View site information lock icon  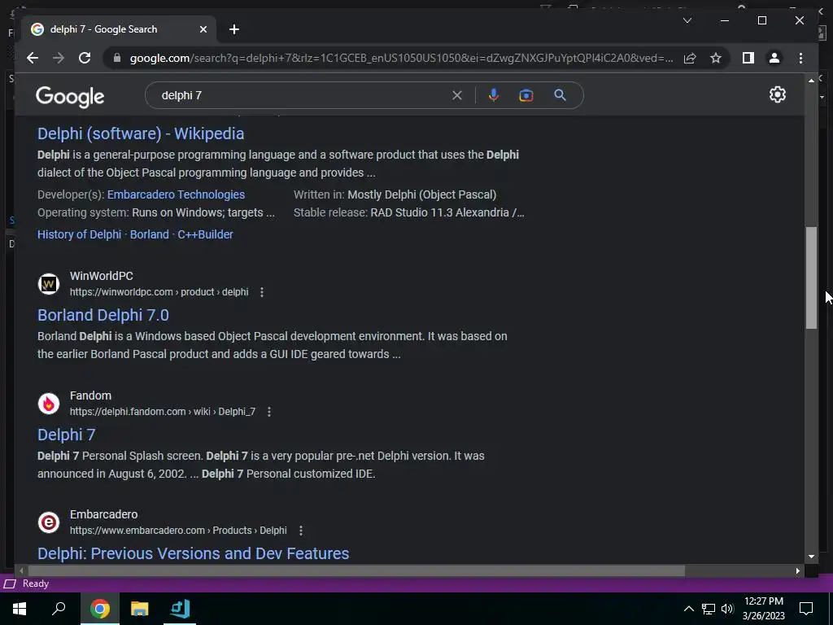(x=117, y=58)
